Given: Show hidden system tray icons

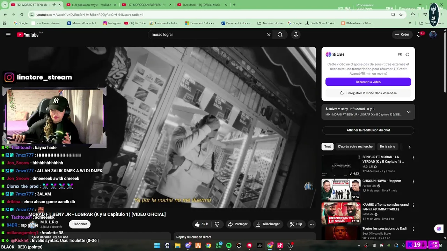Looking at the screenshot, I should coord(360,245).
